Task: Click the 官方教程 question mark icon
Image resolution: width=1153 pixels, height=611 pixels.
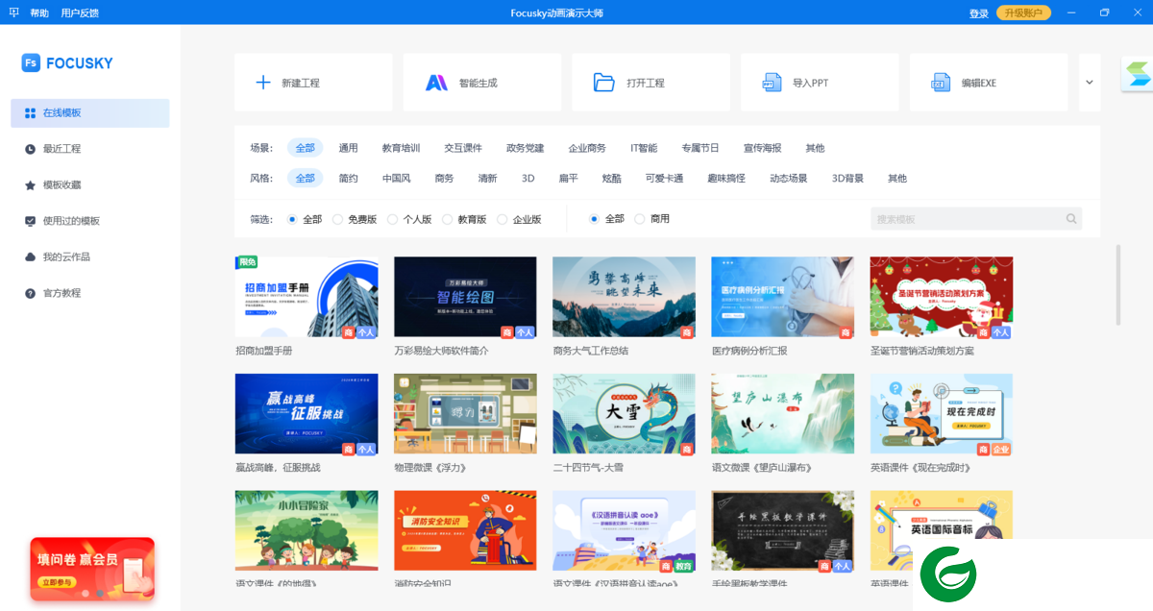Action: click(x=31, y=293)
